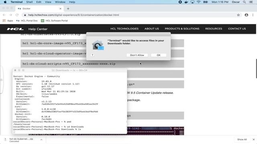This screenshot has width=257, height=144.
Task: Click the 'Server: Docker Engine - Community' line
Action: 37,76
